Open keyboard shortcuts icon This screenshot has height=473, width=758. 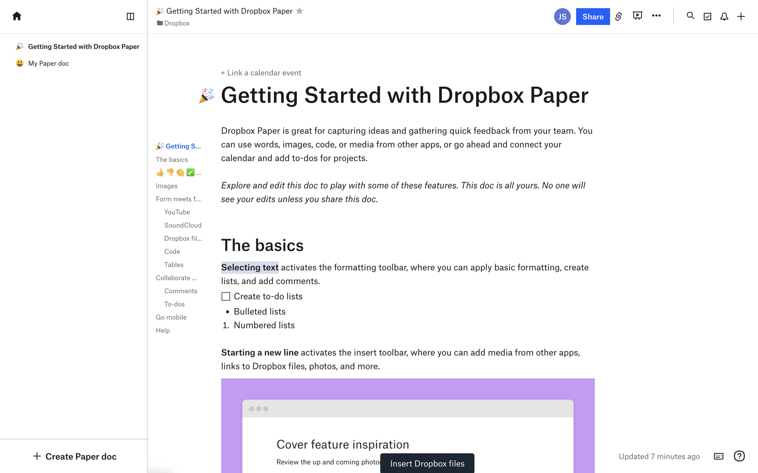719,456
